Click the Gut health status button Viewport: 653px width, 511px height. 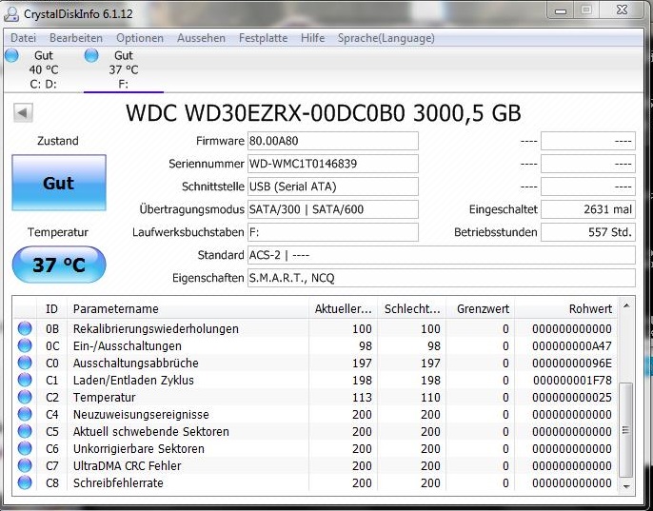click(x=59, y=183)
